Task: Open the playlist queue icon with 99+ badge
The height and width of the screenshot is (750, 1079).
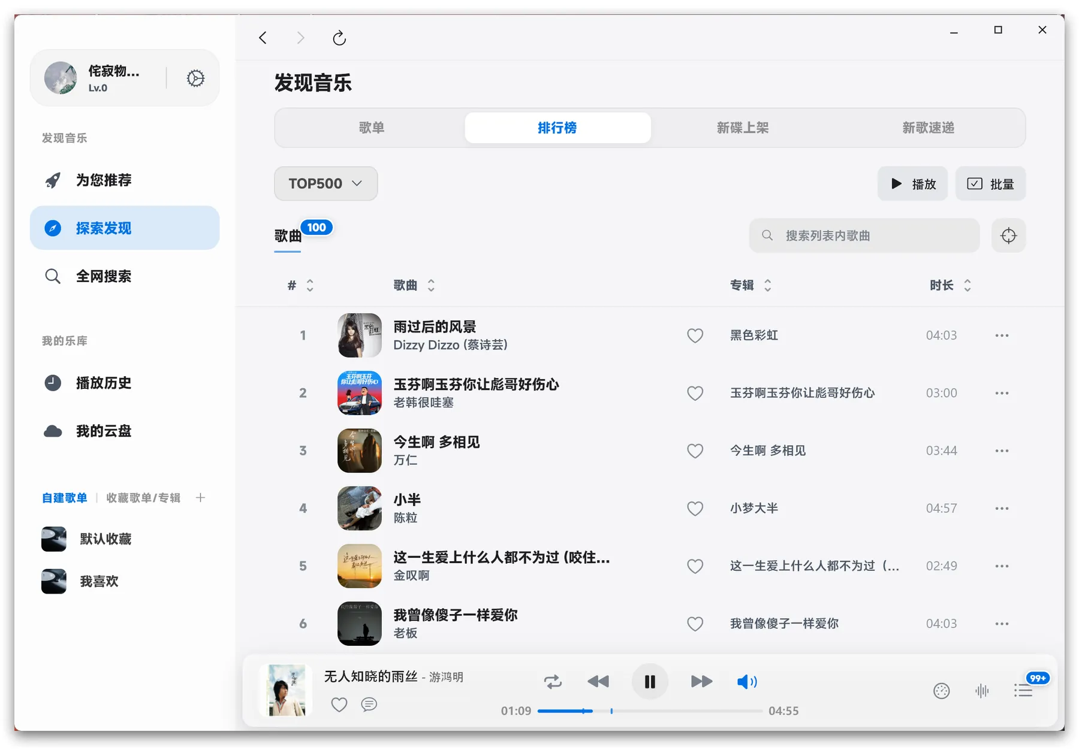Action: pyautogui.click(x=1023, y=691)
